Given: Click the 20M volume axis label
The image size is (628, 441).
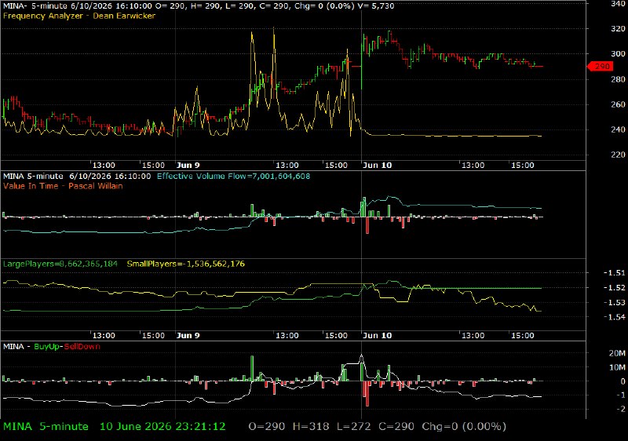Looking at the screenshot, I should tap(617, 353).
